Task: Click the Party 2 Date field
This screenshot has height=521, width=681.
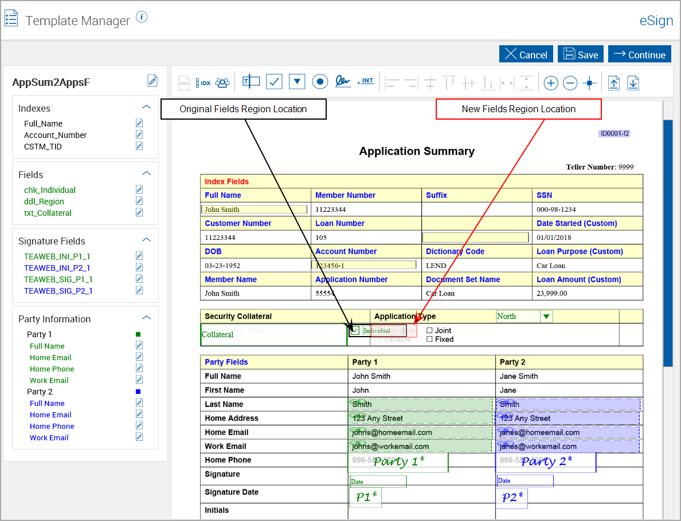Action: pos(525,481)
